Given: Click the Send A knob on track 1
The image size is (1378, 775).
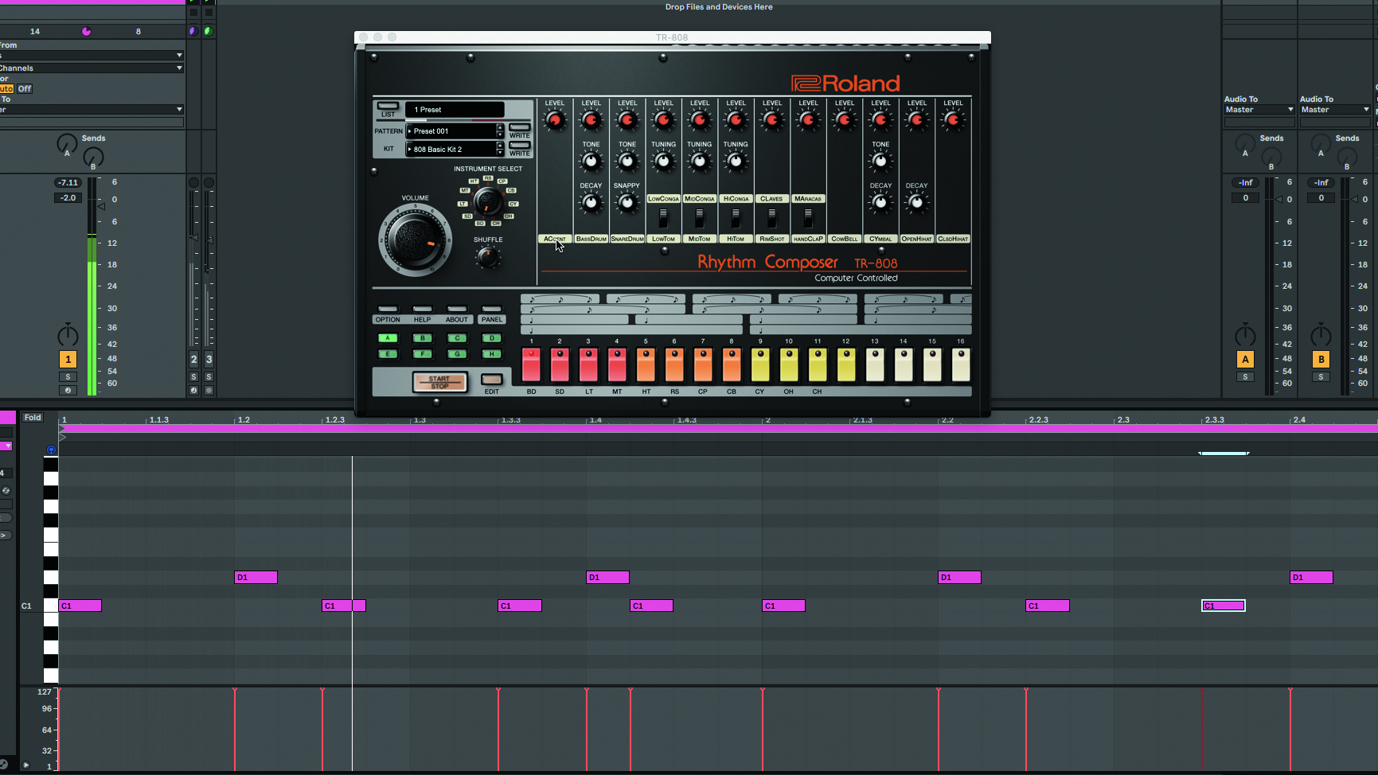Looking at the screenshot, I should [x=67, y=144].
